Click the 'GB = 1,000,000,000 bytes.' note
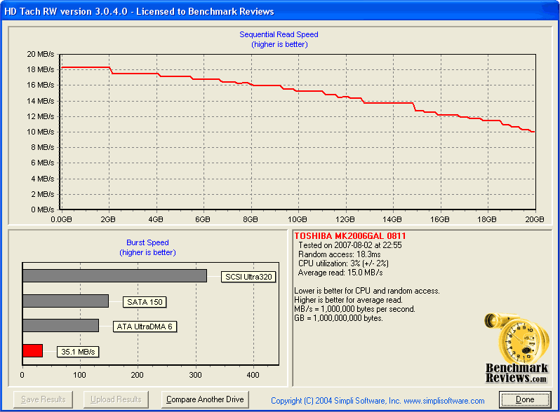 [338, 318]
